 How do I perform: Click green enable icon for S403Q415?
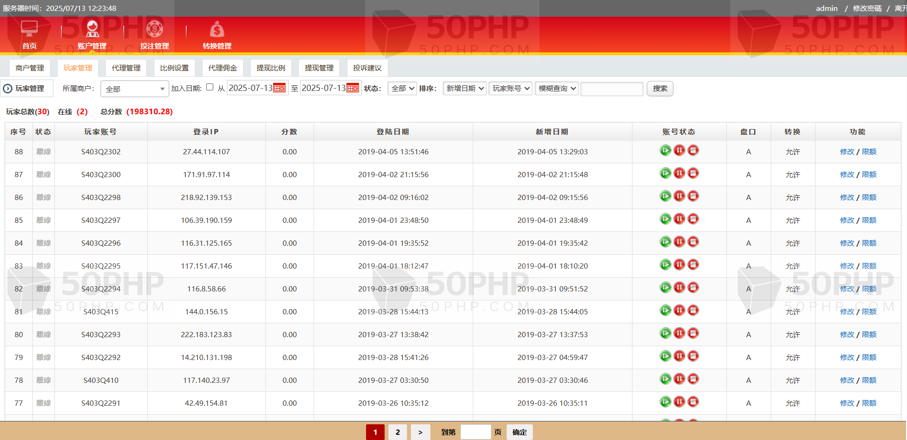click(665, 310)
